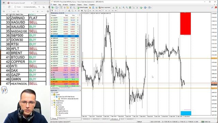
Task: Switch chart to line chart icon
Action: tap(120, 8)
